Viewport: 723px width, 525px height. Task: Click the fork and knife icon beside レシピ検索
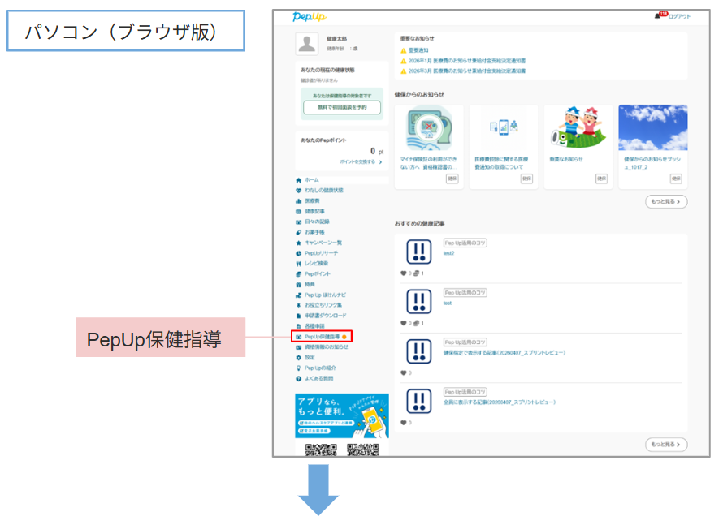point(298,264)
